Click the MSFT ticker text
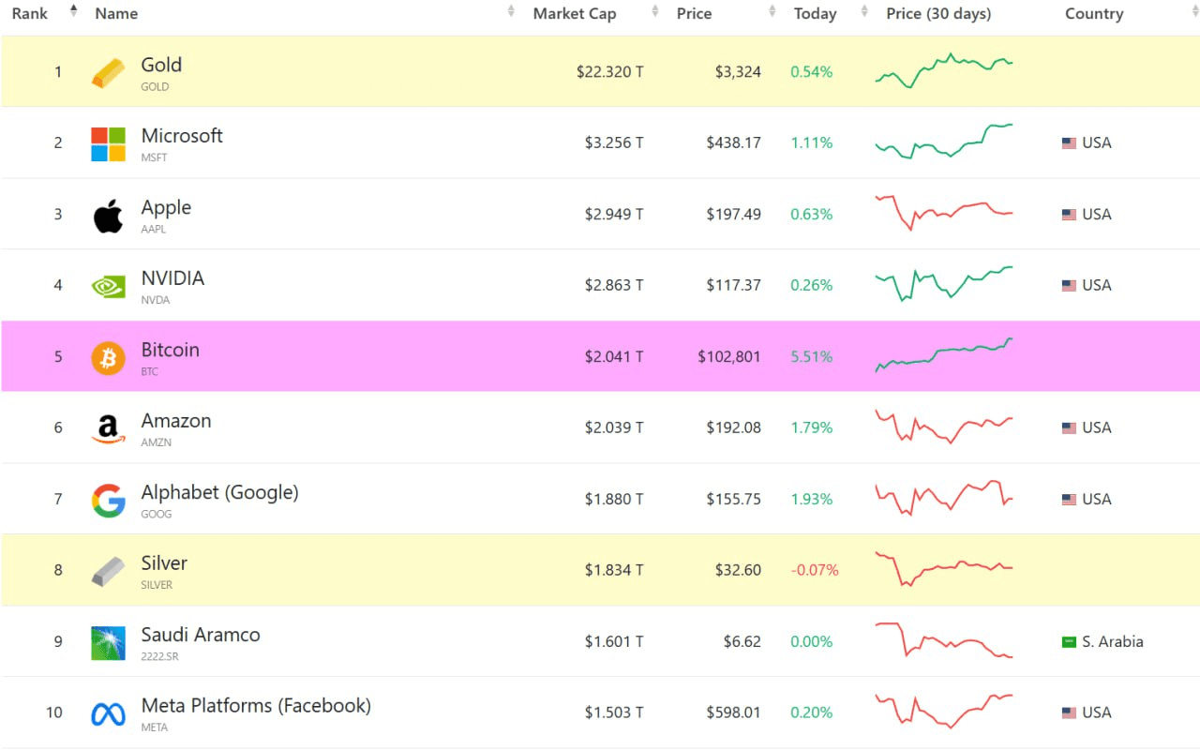 point(155,157)
